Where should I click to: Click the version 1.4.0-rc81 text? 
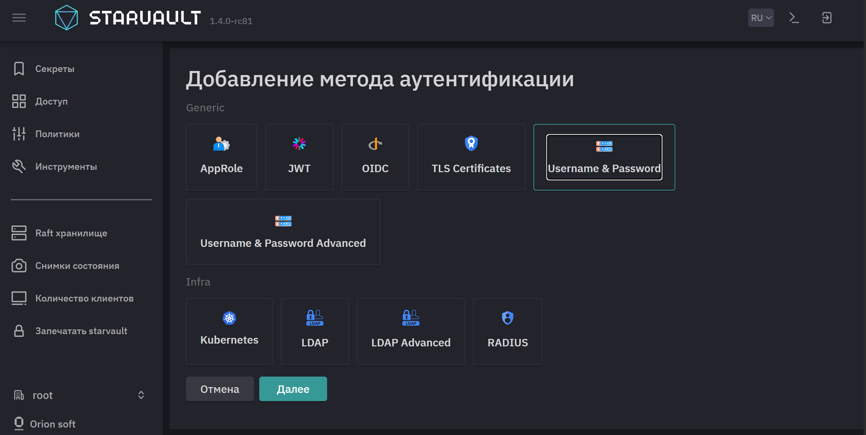coord(231,21)
